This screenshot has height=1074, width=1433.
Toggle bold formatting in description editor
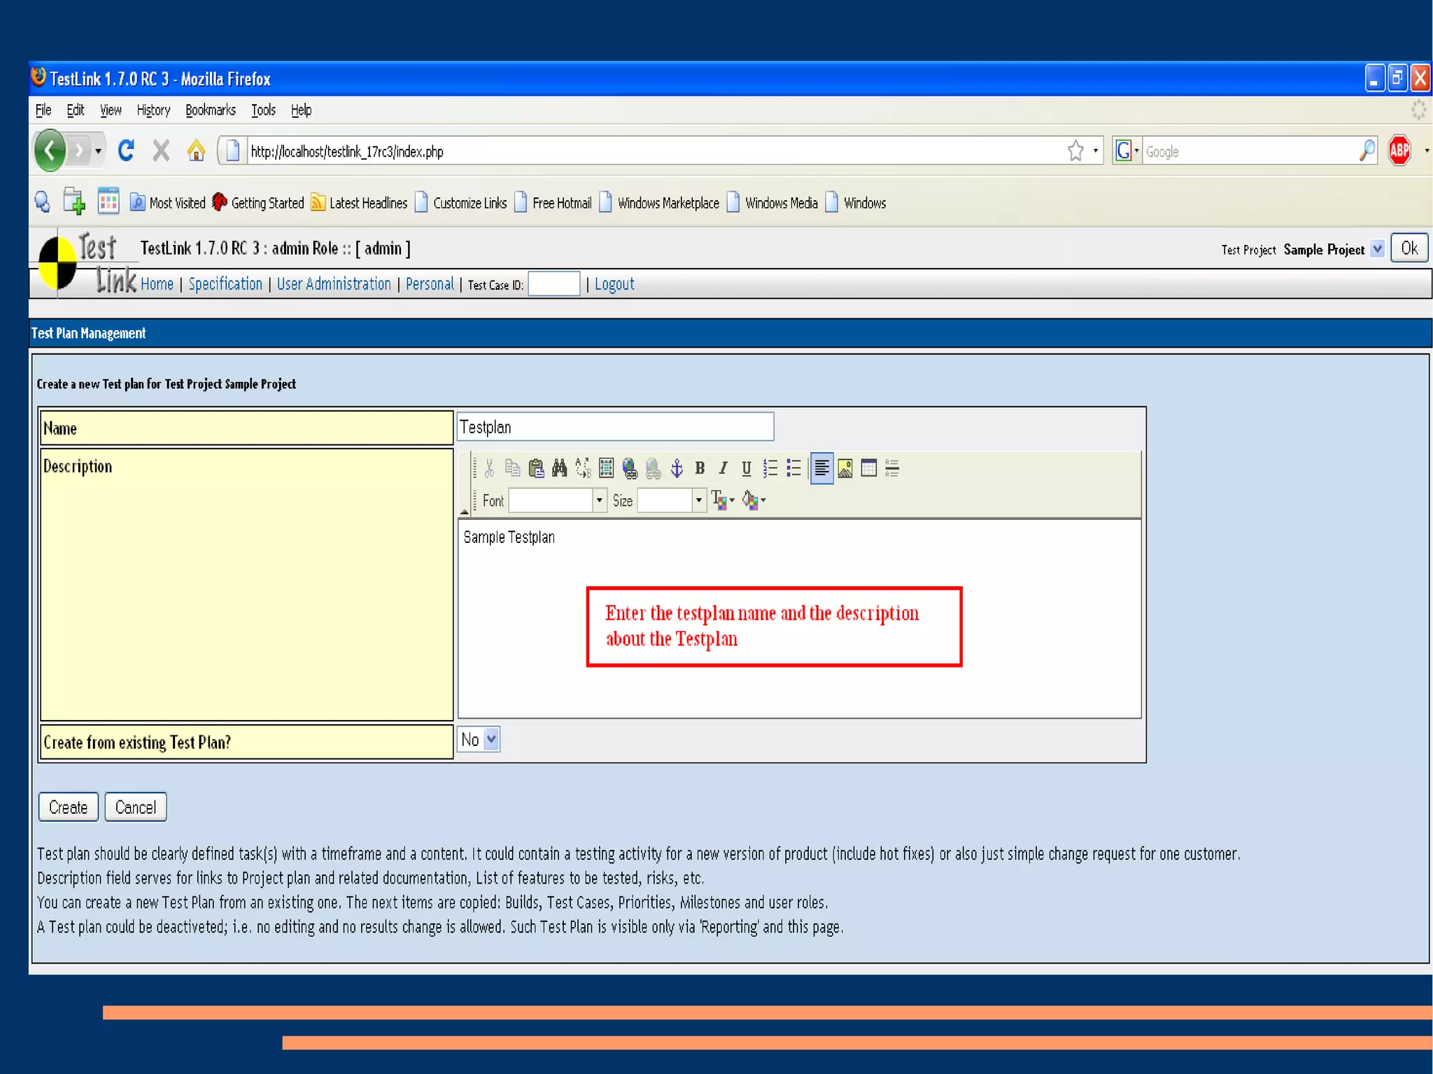click(x=700, y=468)
